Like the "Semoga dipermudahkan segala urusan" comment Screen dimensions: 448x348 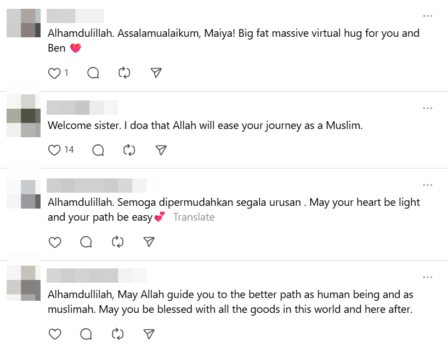pos(54,242)
